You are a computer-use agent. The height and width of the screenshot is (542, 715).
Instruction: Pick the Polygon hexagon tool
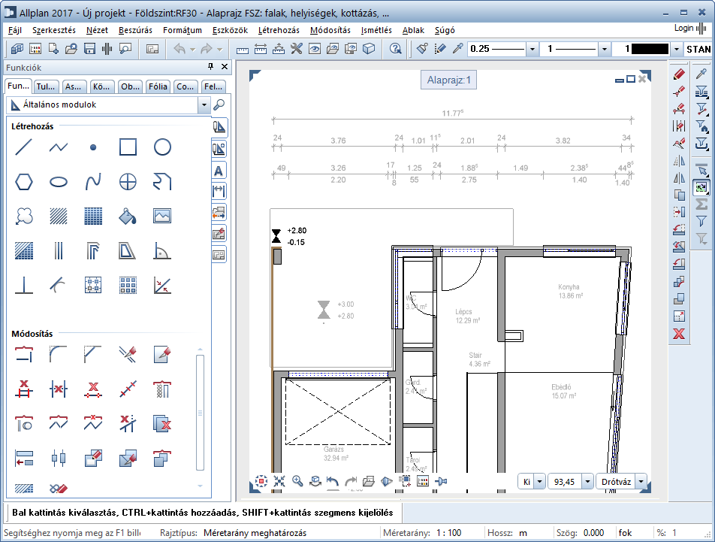point(24,182)
